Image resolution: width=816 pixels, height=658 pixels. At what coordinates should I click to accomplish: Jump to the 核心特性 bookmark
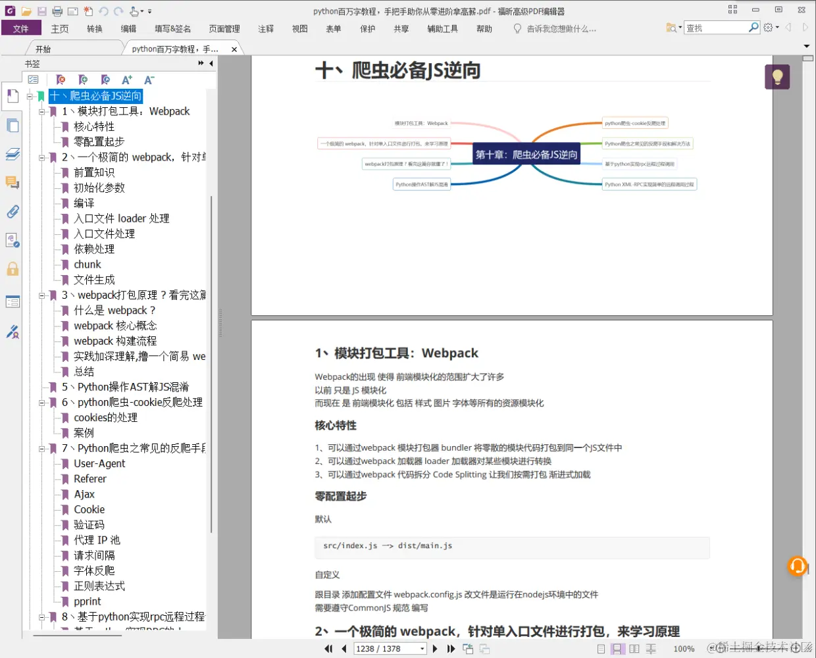coord(94,126)
